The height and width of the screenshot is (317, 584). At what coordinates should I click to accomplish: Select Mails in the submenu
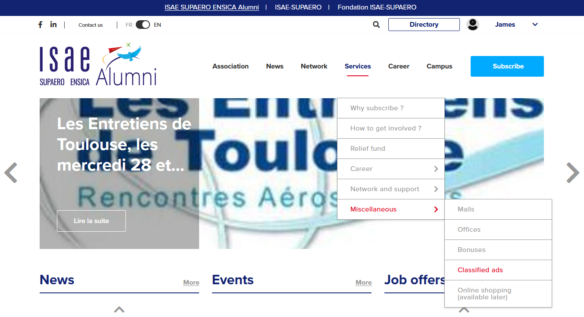coord(498,209)
